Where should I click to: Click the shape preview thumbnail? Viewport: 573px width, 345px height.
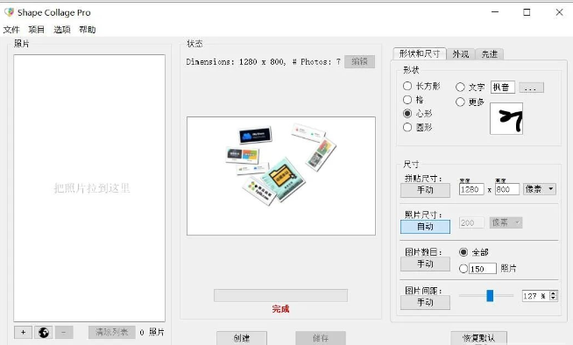[x=506, y=119]
